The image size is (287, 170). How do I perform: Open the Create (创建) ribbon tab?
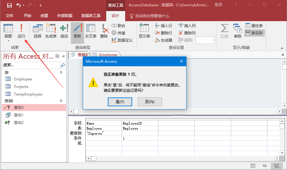[44, 16]
